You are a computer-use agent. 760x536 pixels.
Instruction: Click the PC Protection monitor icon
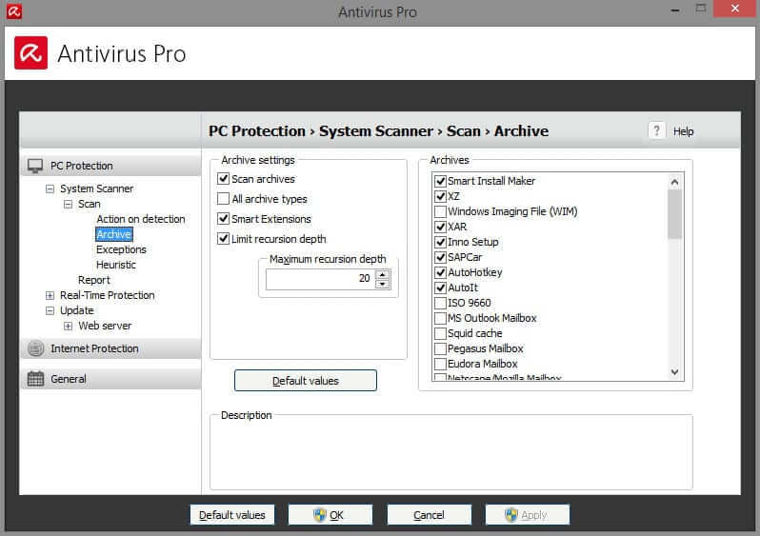[x=35, y=166]
